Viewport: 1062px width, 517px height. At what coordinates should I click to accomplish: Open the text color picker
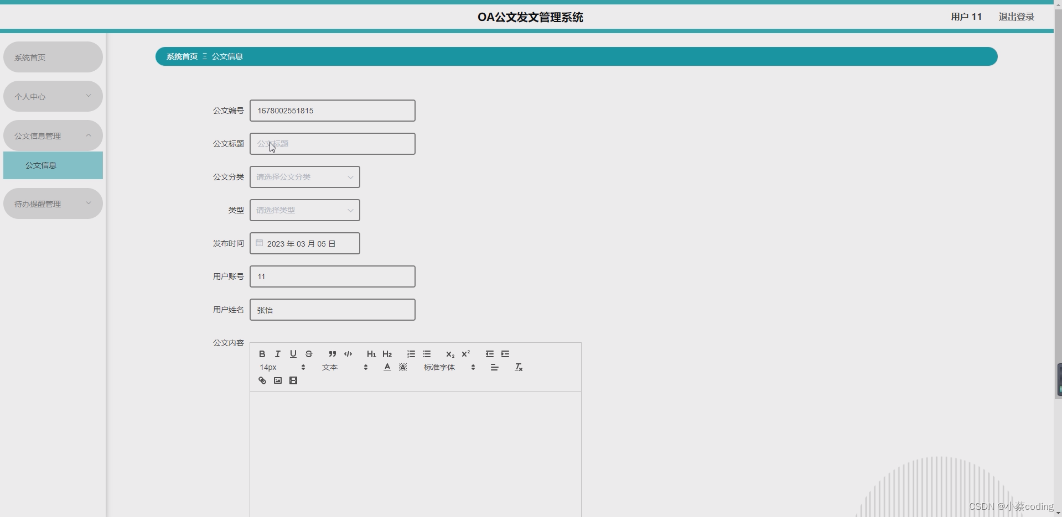(x=387, y=367)
